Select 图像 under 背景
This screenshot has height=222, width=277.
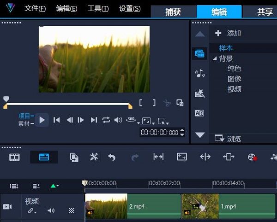pos(234,79)
